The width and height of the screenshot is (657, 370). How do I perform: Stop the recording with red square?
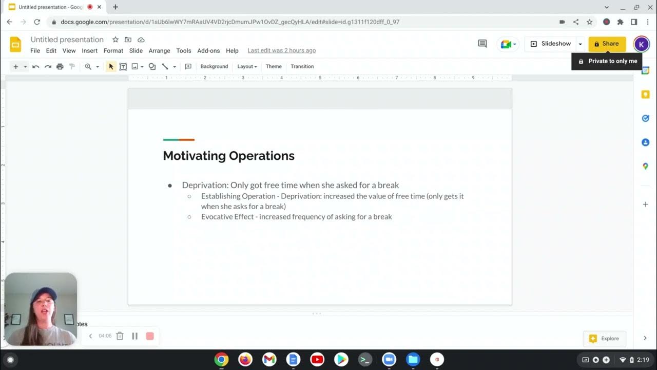(150, 336)
